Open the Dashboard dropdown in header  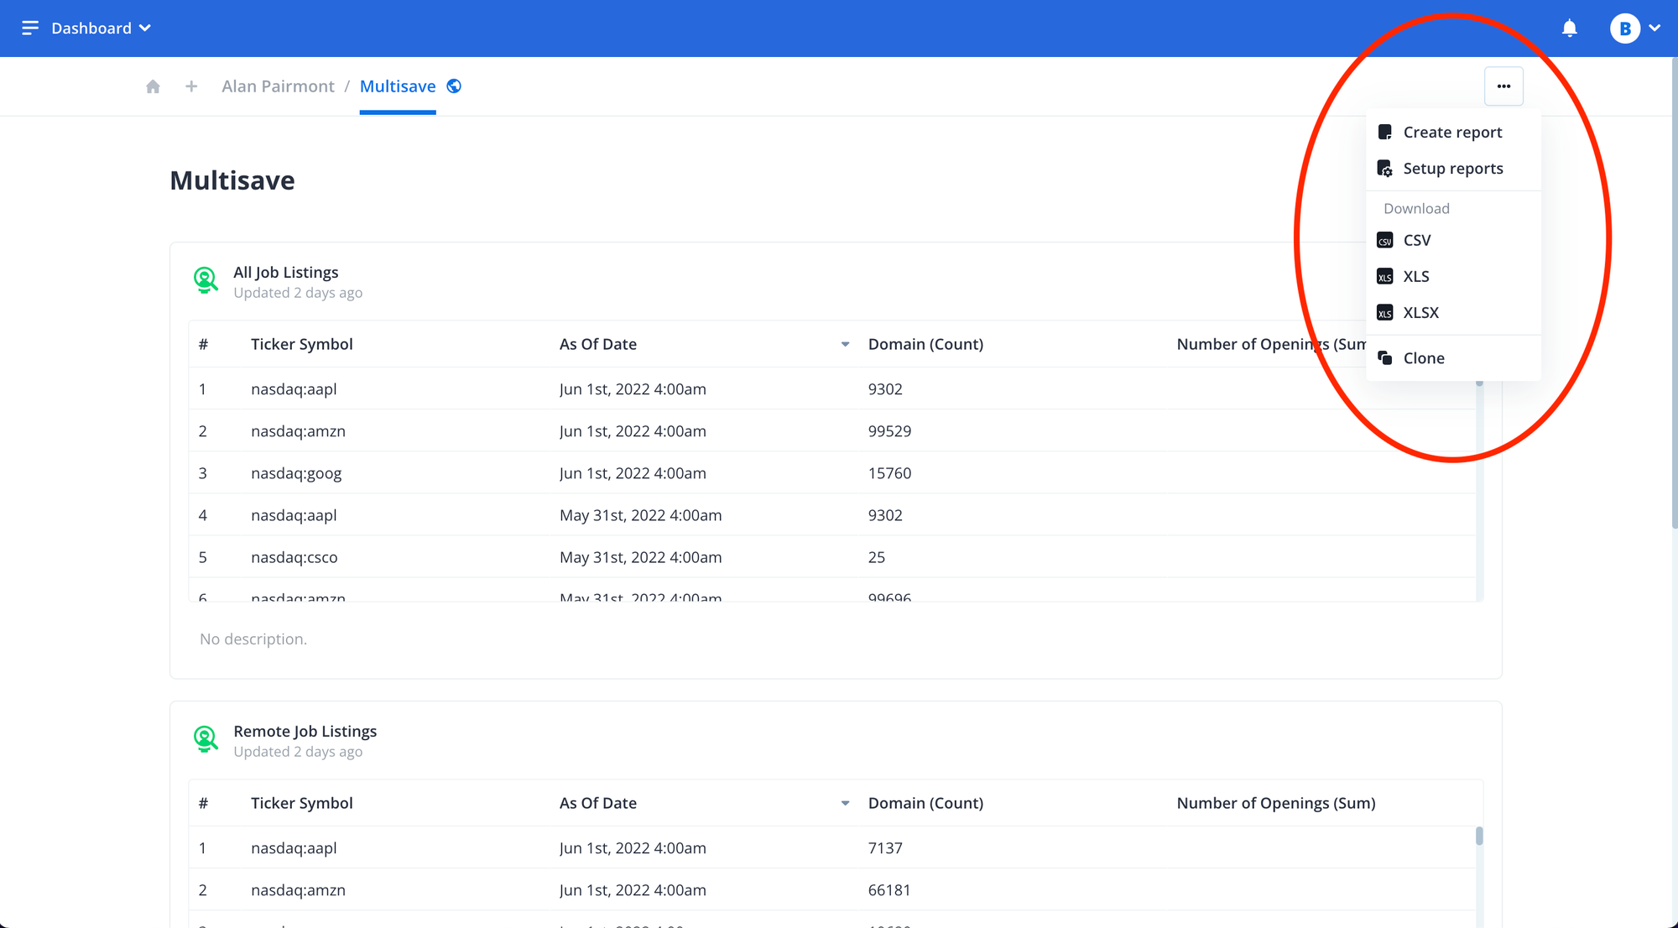[x=101, y=29]
